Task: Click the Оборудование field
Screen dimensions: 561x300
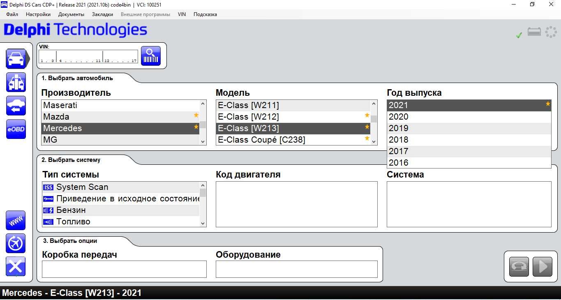Action: pos(296,269)
